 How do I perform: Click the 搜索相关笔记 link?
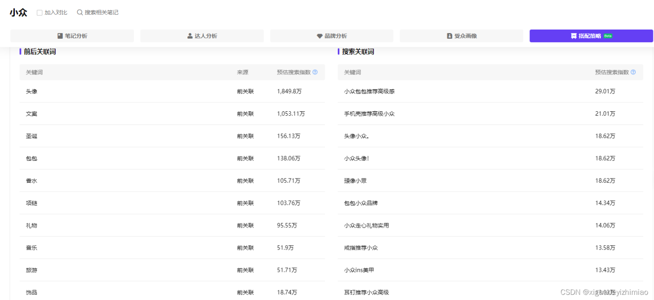(x=101, y=12)
